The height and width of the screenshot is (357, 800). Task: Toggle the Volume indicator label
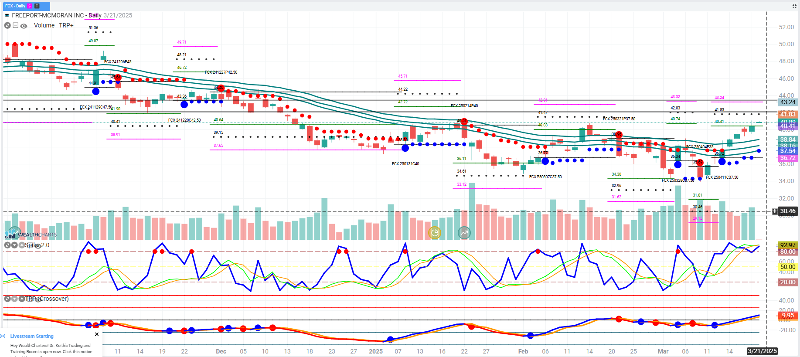click(x=44, y=26)
